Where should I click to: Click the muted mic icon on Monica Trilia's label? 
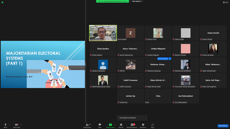tap(146, 39)
